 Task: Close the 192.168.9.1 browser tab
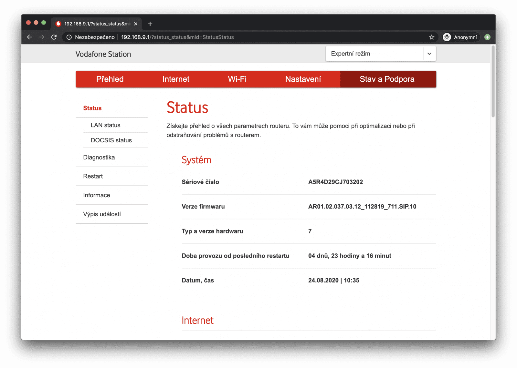click(x=136, y=24)
